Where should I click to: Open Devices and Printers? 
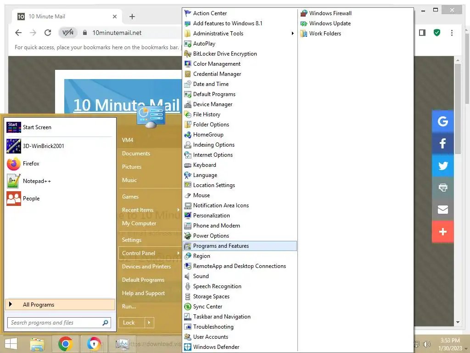[x=146, y=267]
